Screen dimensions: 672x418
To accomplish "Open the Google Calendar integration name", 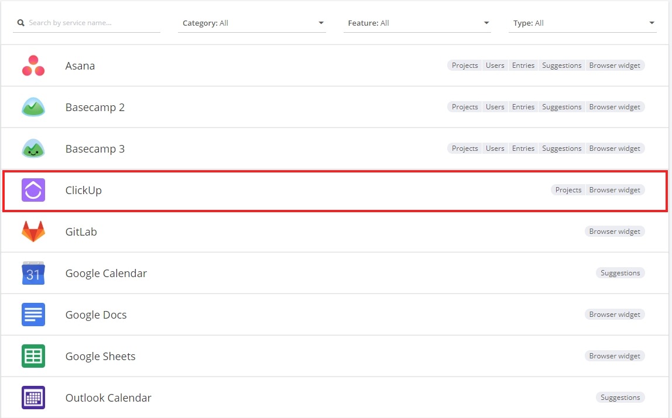I will point(106,274).
